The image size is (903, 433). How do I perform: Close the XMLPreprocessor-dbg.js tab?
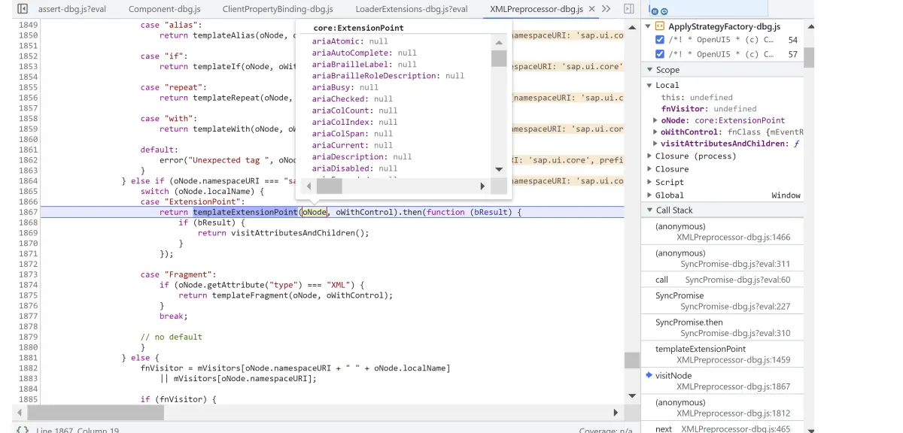(591, 9)
